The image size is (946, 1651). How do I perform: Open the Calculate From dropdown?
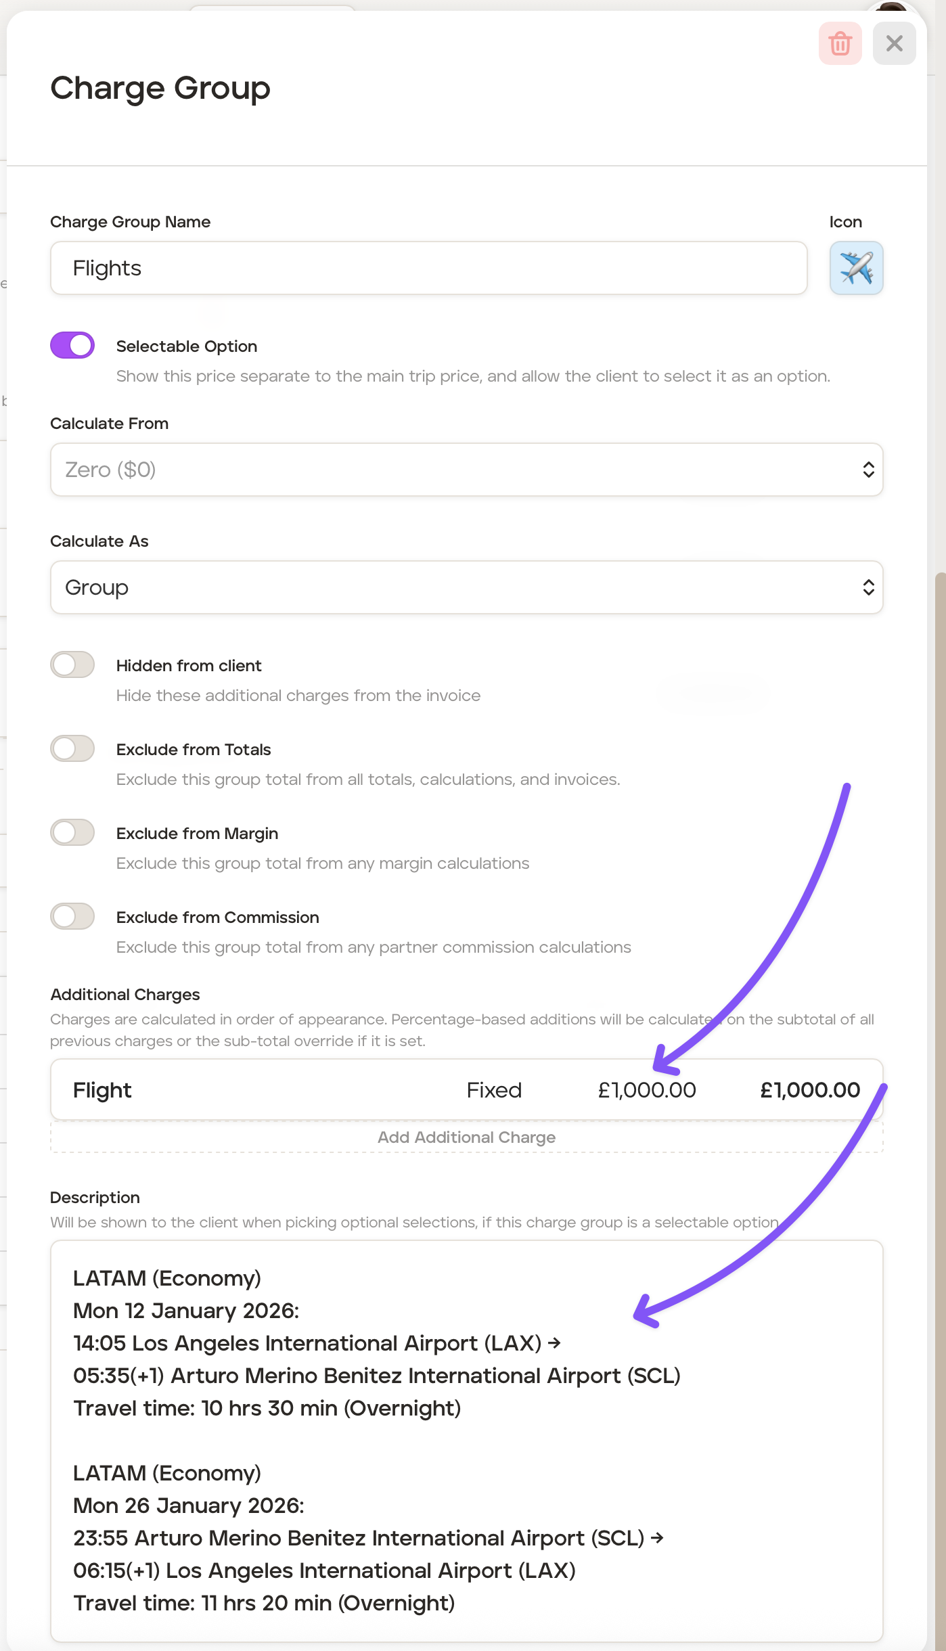click(466, 470)
